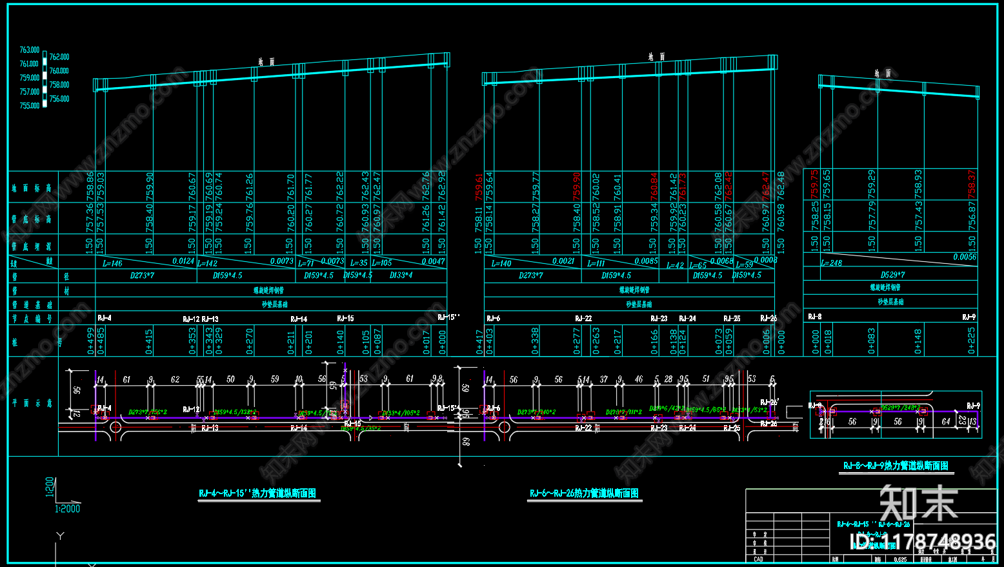
Task: Select the elevation scale label '763.000'
Action: (30, 50)
